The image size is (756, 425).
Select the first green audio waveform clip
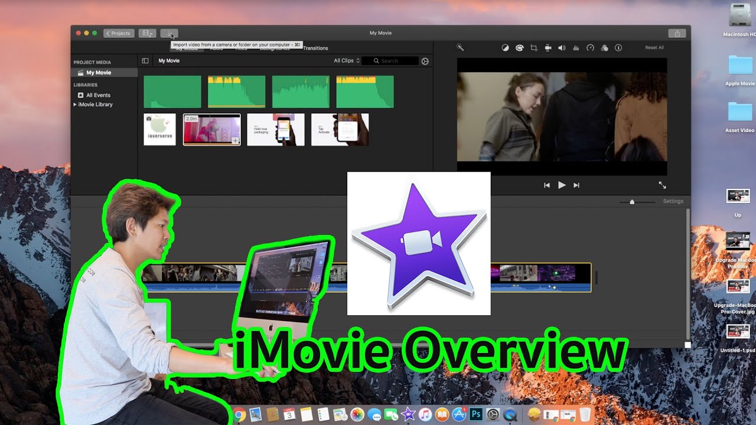172,91
